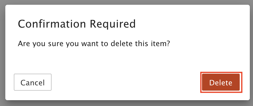Click the text "delete this item?"

coord(141,44)
